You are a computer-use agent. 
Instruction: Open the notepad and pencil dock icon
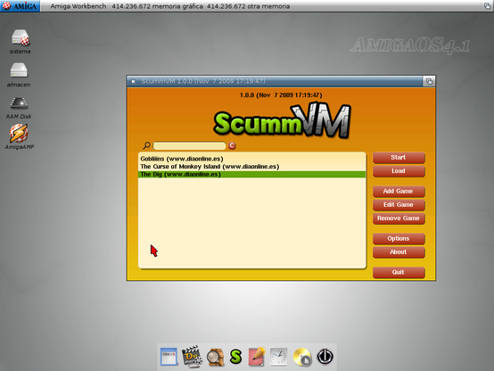tap(257, 357)
